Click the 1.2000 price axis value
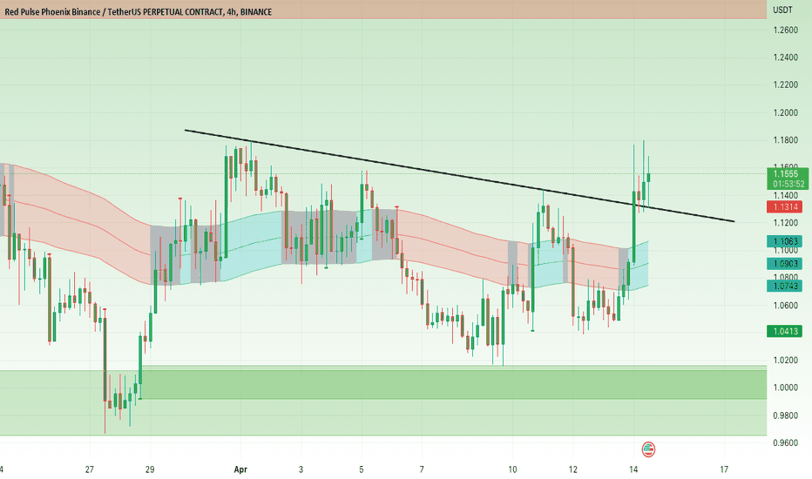 [786, 113]
